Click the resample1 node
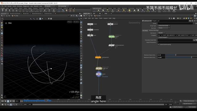This screenshot has width=197, height=111. tap(90, 30)
